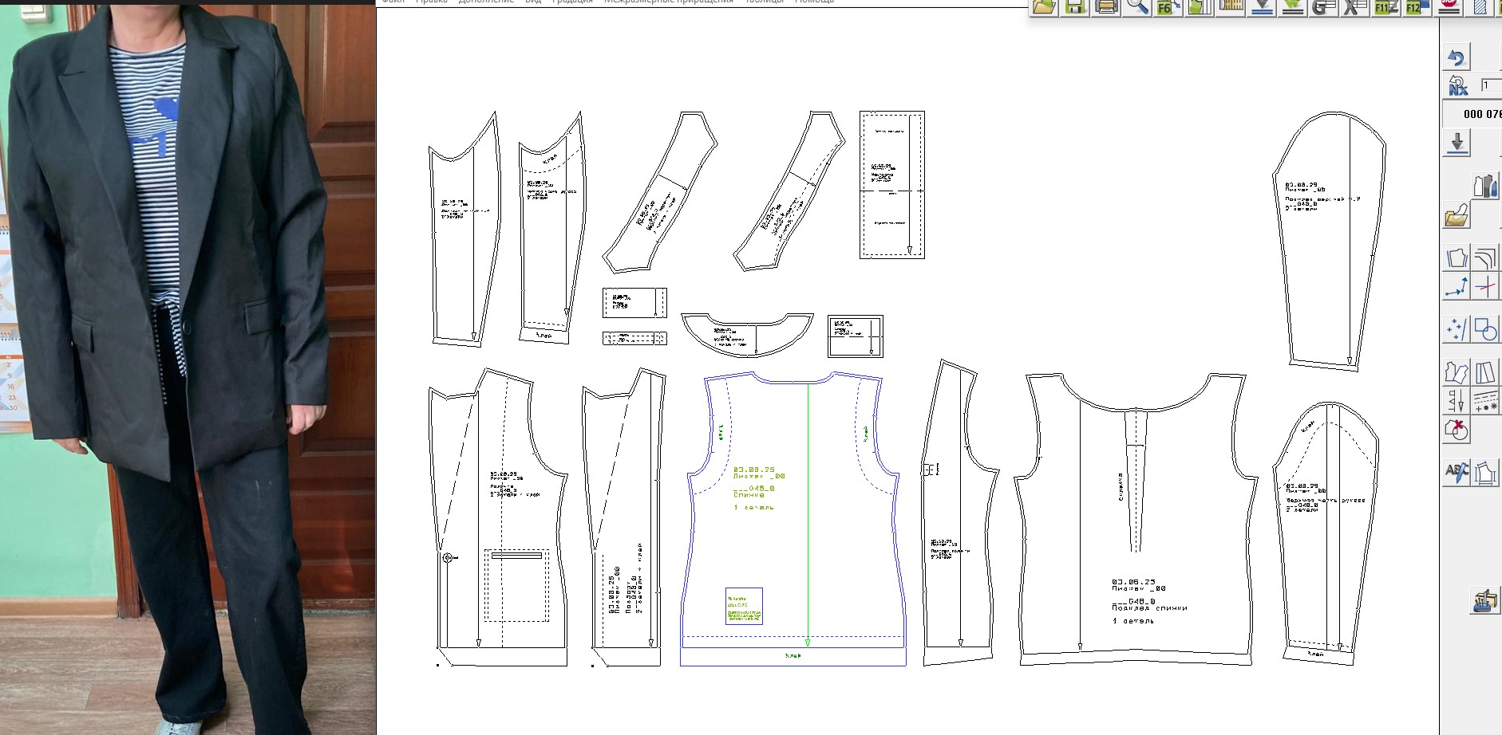Select the square and circle shapes tool
Image resolution: width=1502 pixels, height=735 pixels.
click(1485, 329)
